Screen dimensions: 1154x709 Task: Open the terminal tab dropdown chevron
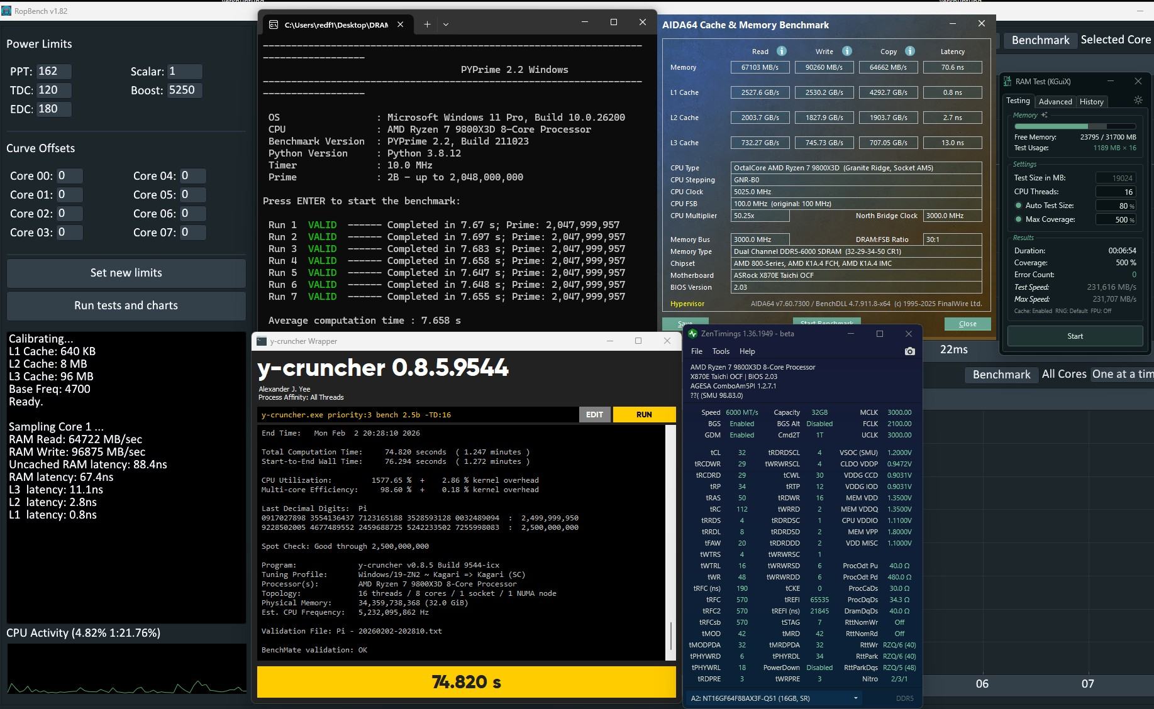[445, 25]
